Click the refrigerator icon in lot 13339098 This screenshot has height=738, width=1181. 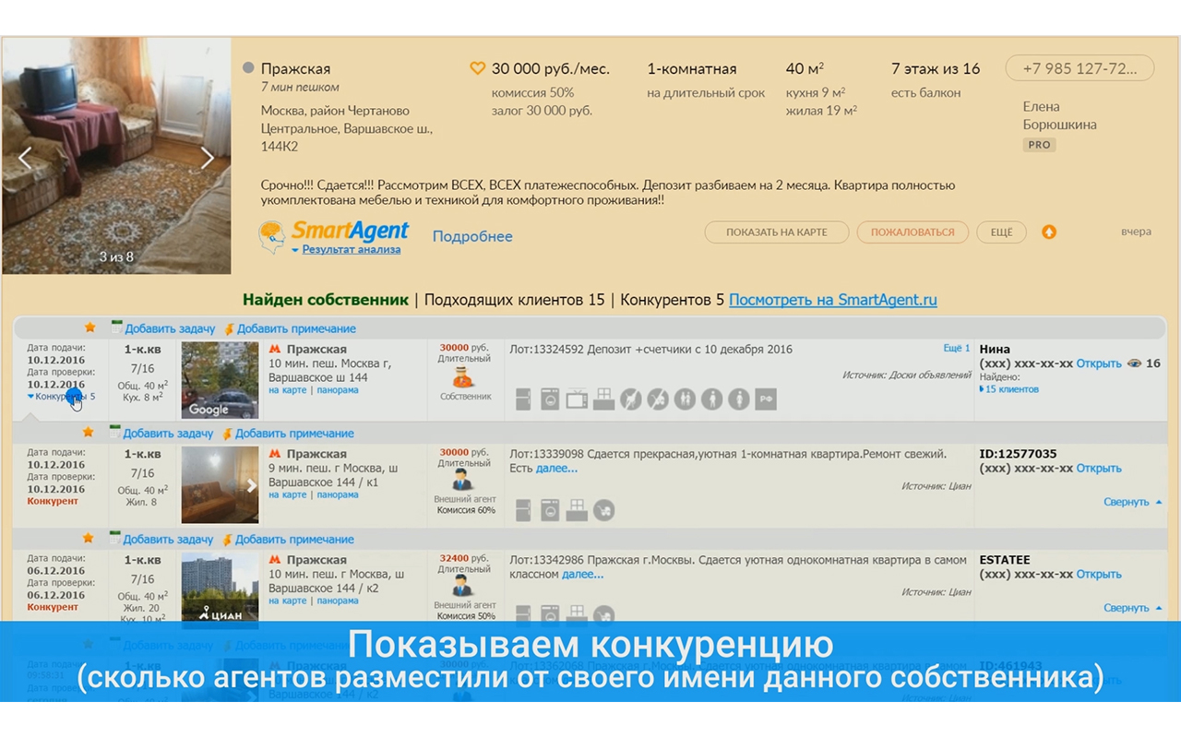(523, 510)
